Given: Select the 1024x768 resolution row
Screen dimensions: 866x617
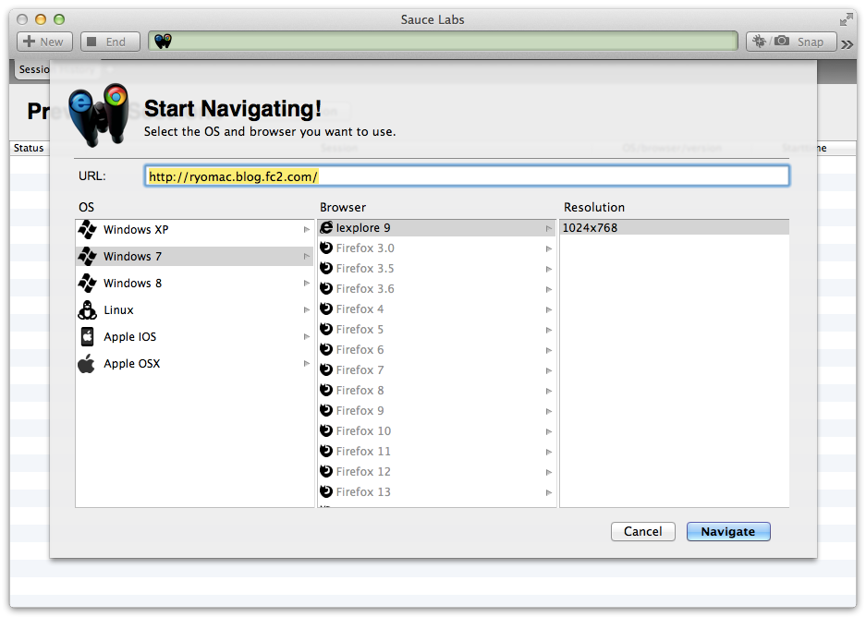Looking at the screenshot, I should (675, 227).
